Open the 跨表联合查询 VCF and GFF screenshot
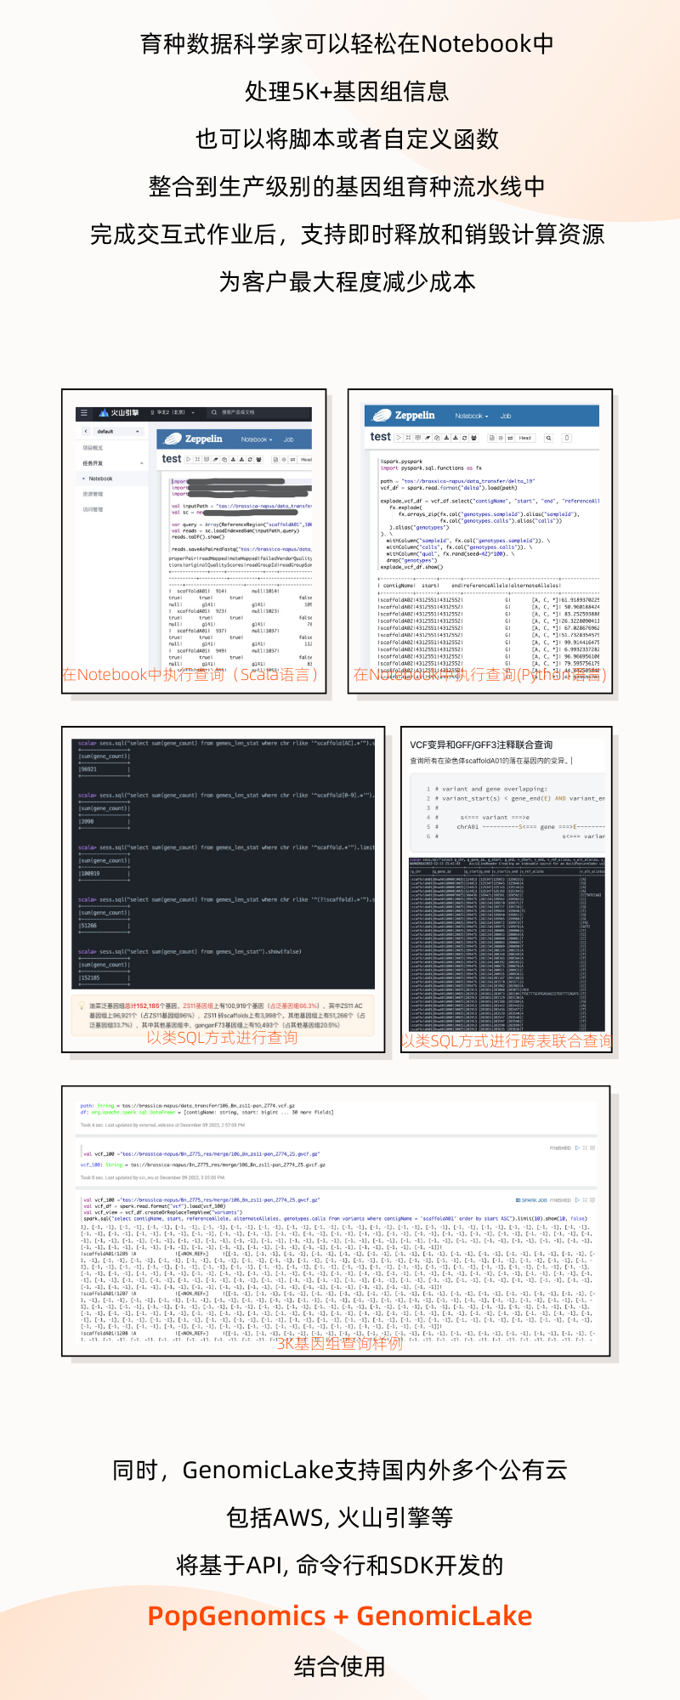680x1700 pixels. pos(507,889)
